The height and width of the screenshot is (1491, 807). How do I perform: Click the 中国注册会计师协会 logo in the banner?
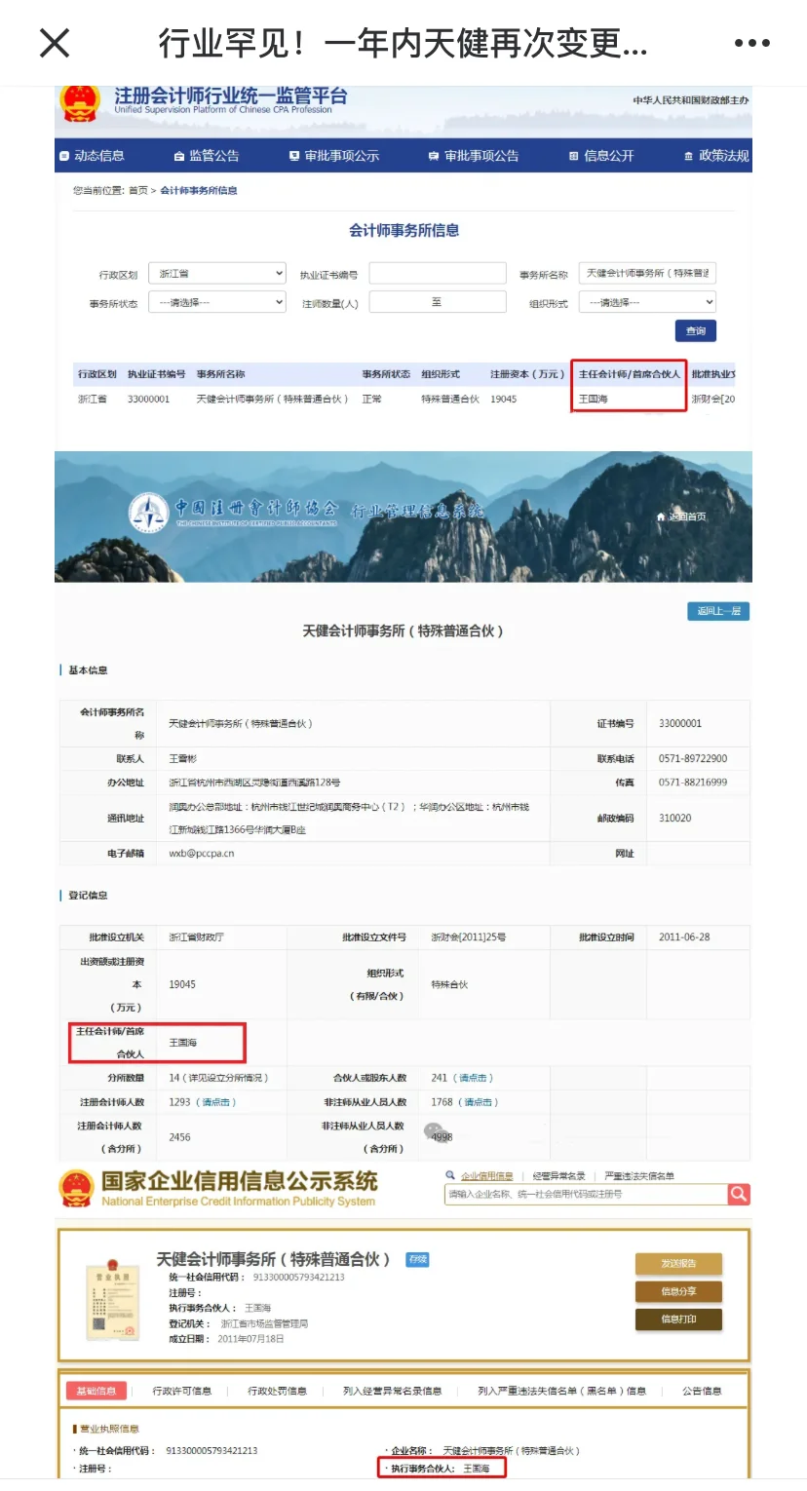[x=234, y=513]
